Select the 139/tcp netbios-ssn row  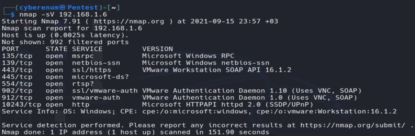pyautogui.click(x=136, y=63)
